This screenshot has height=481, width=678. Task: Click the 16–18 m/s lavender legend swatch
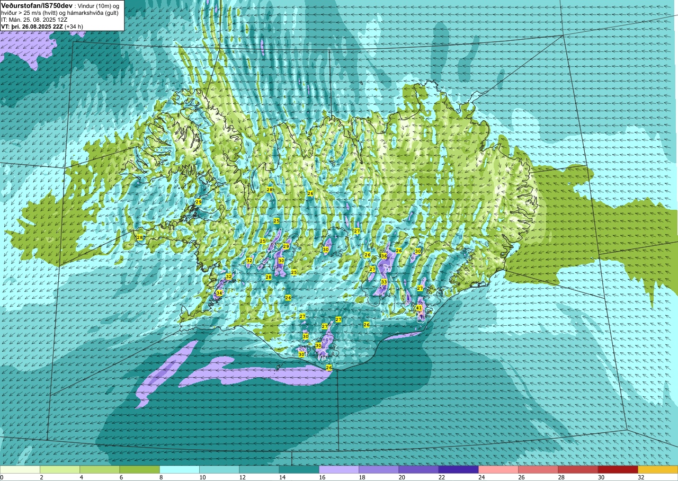[x=339, y=469]
